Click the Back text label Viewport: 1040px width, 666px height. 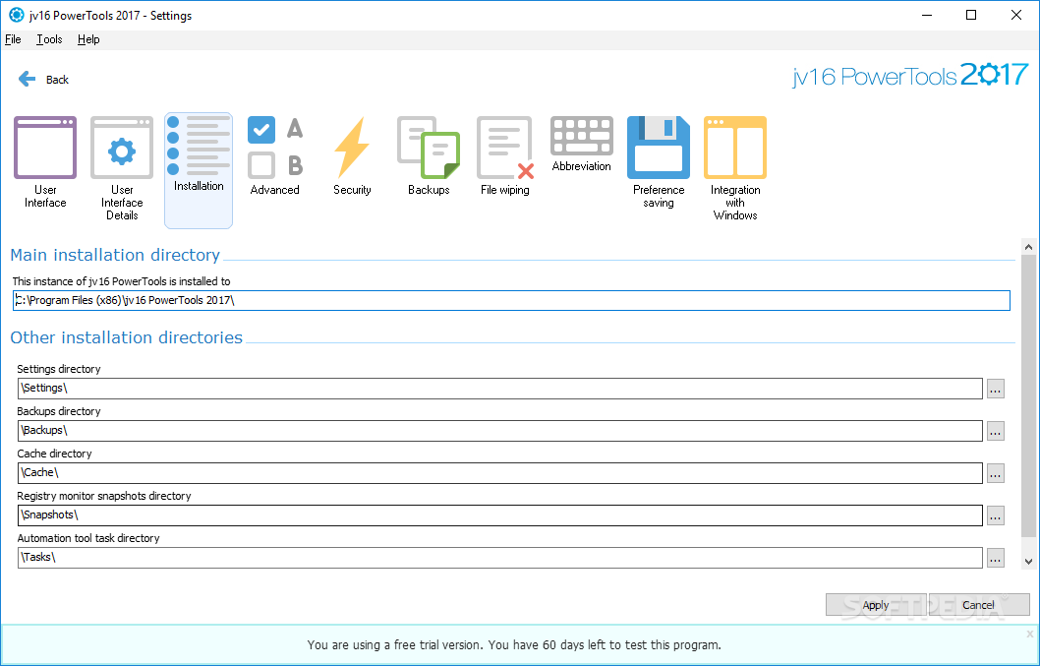tap(57, 80)
